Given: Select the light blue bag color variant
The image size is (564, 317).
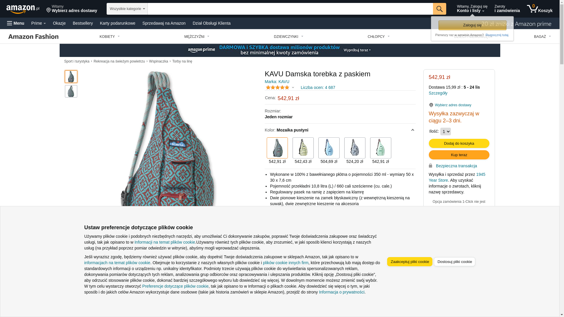Looking at the screenshot, I should [x=329, y=148].
